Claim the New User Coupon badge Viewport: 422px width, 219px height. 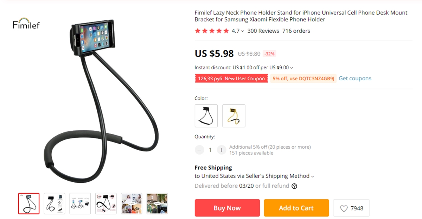(x=231, y=79)
